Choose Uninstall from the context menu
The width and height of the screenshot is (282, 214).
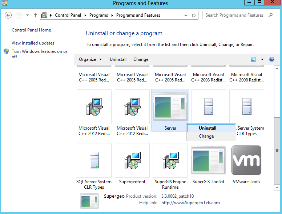211,128
